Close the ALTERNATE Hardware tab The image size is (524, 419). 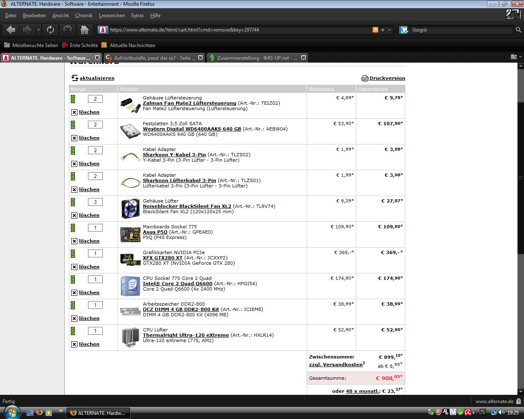pos(97,58)
